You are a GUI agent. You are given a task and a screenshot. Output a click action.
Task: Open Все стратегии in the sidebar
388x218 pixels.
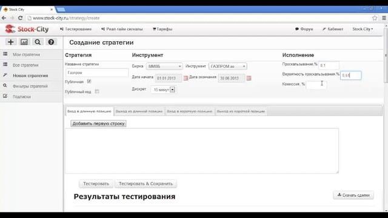point(25,65)
